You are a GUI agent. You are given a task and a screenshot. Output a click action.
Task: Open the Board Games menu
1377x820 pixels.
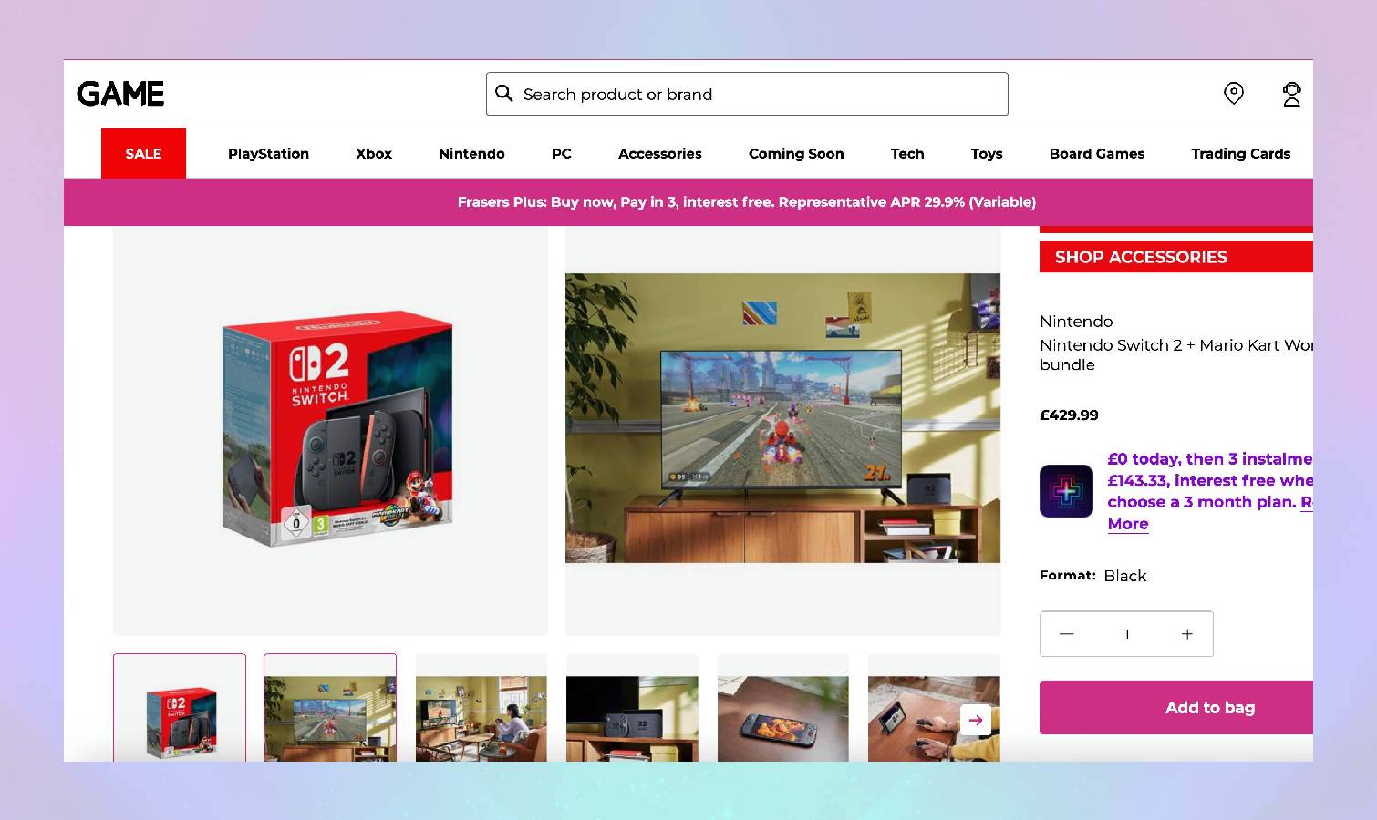(x=1097, y=153)
